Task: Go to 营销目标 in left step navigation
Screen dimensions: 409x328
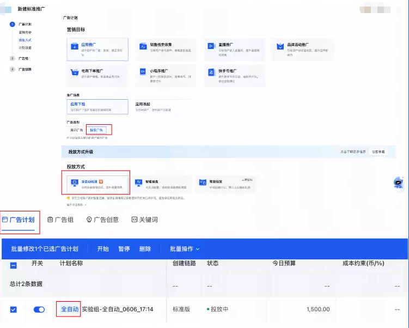Action: pyautogui.click(x=25, y=32)
